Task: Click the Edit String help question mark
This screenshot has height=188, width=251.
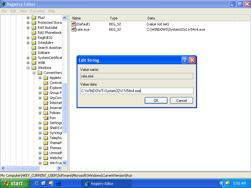Action: 185,60
